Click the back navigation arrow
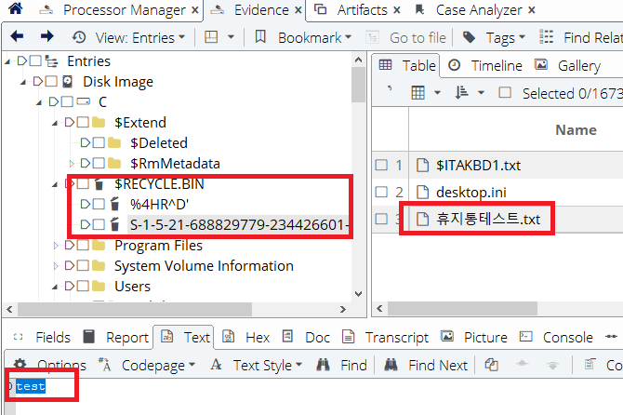Viewport: 623px width, 415px height. point(18,37)
